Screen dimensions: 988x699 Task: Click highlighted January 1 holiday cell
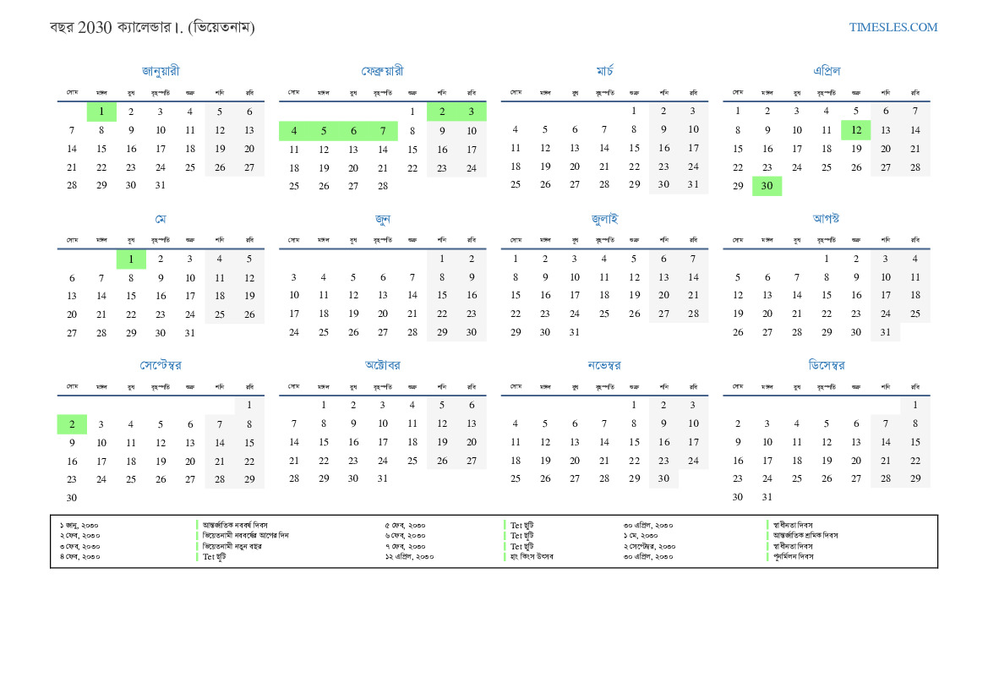(101, 112)
